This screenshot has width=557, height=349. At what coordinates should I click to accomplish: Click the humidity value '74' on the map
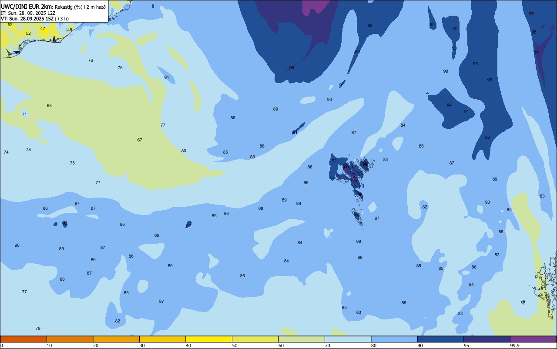pyautogui.click(x=6, y=152)
